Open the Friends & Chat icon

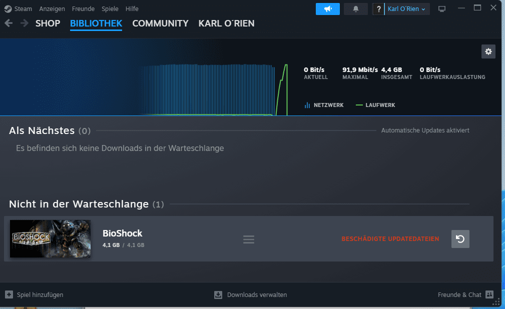(x=489, y=294)
